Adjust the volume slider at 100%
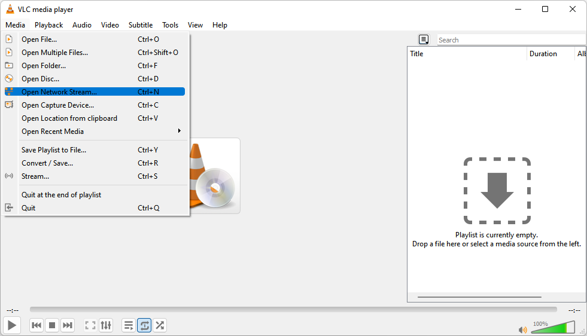The height and width of the screenshot is (336, 587). pyautogui.click(x=553, y=327)
